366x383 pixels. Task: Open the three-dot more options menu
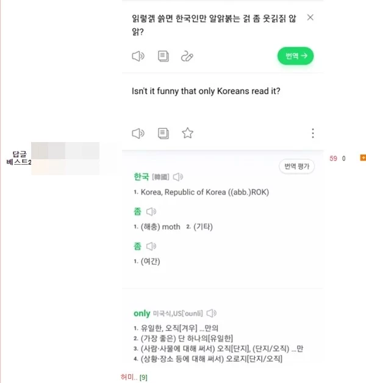313,133
